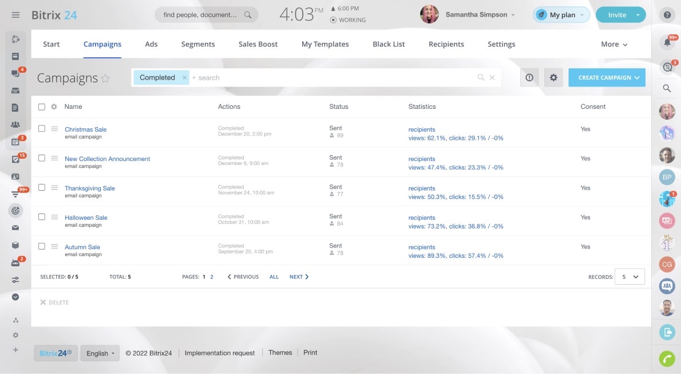Check the Christmas Sale campaign checkbox
Screen dimensions: 681x374
click(42, 129)
